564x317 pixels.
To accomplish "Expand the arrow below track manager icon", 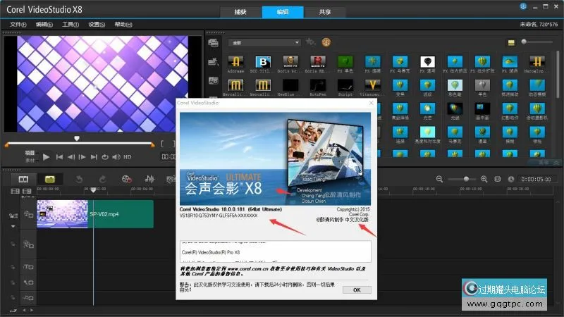I will tap(13, 226).
